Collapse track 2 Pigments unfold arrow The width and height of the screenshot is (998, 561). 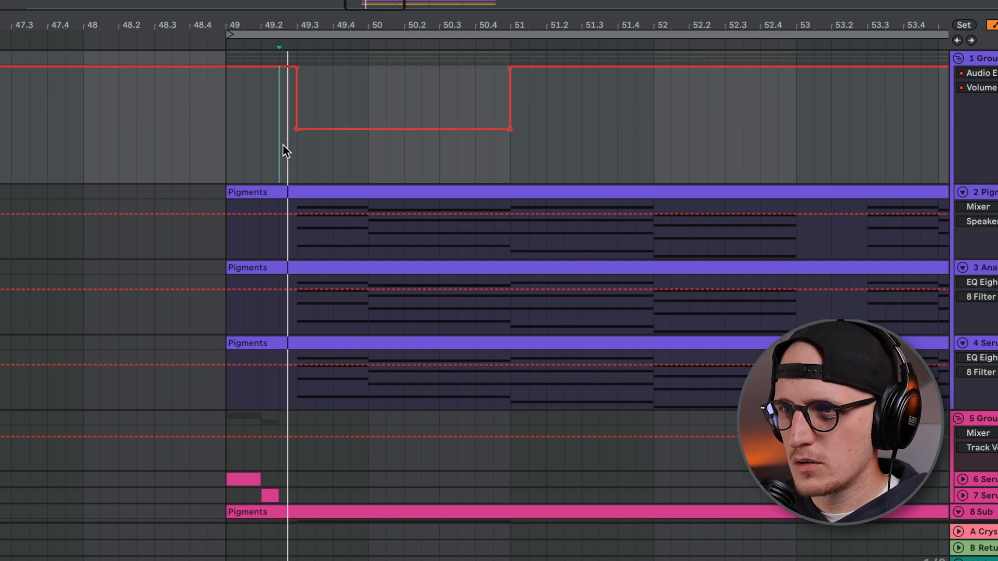pos(963,192)
